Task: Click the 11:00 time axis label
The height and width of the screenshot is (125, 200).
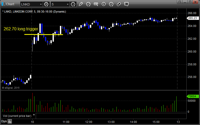Action: 66,122
